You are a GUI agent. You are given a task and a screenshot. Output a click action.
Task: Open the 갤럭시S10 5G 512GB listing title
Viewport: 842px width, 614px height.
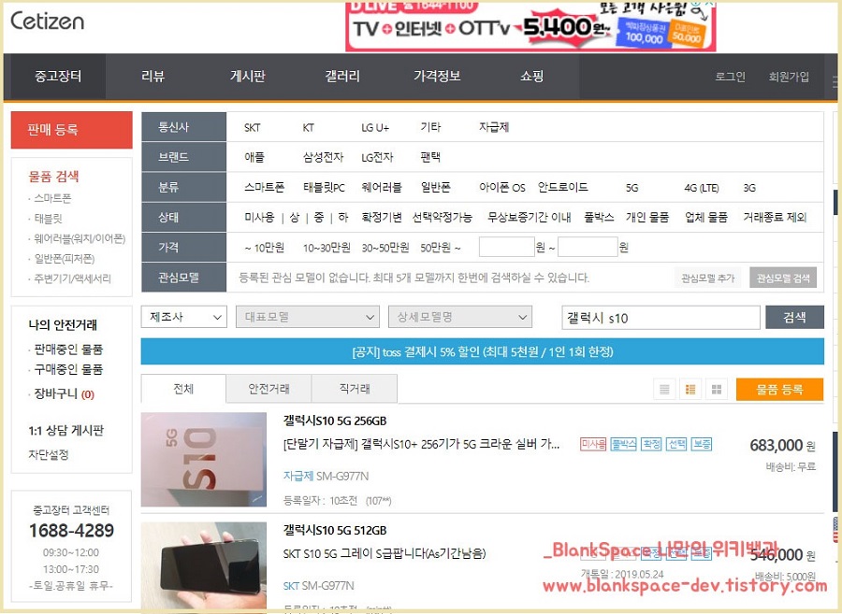click(335, 530)
